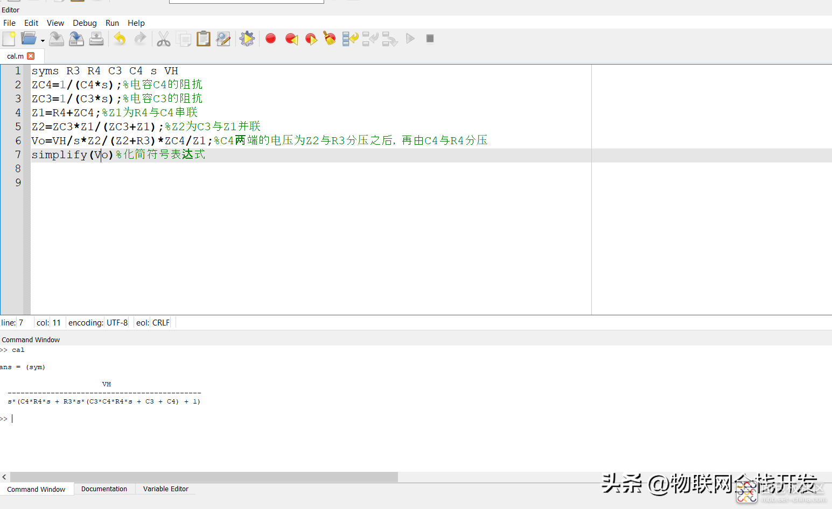
Task: Click the comment '%电容C4的阻抗'
Action: [x=163, y=84]
